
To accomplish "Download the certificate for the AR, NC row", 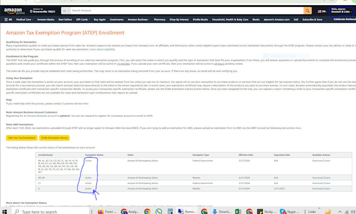I will point(317,178).
